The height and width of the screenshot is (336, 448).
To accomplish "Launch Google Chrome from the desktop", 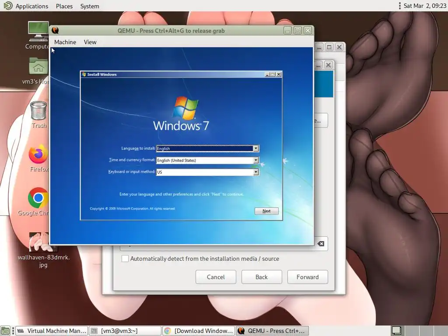I will (x=38, y=198).
